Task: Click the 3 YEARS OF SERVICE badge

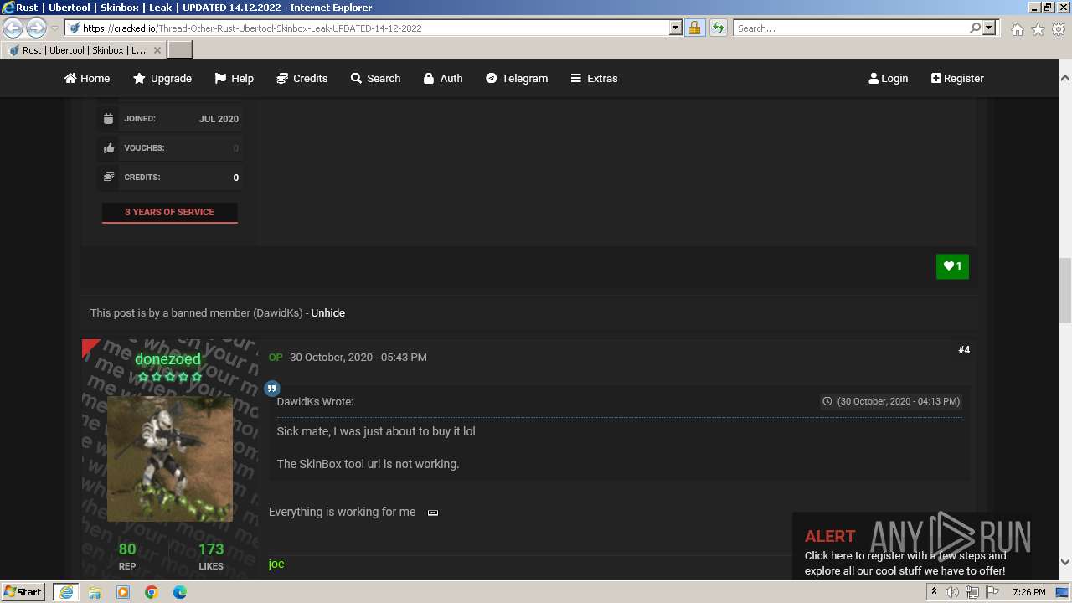Action: [x=169, y=212]
